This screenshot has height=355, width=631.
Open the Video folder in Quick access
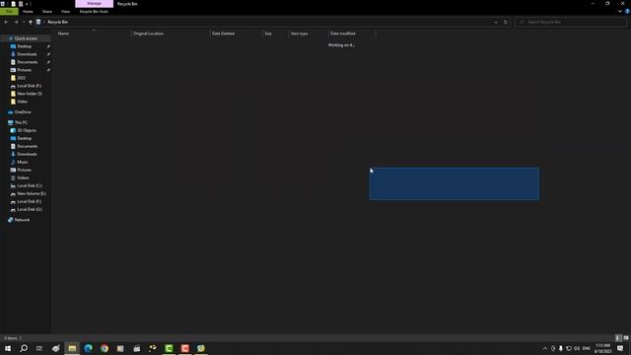[22, 102]
